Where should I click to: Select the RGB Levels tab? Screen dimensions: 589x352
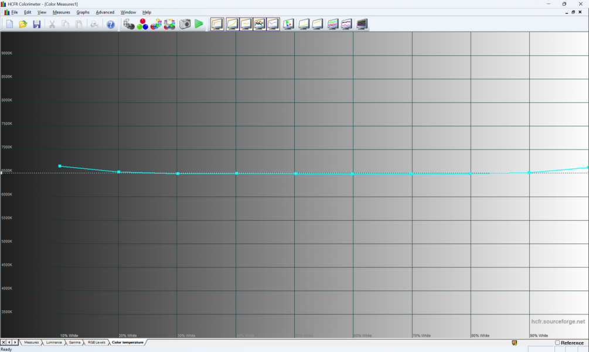coord(96,342)
